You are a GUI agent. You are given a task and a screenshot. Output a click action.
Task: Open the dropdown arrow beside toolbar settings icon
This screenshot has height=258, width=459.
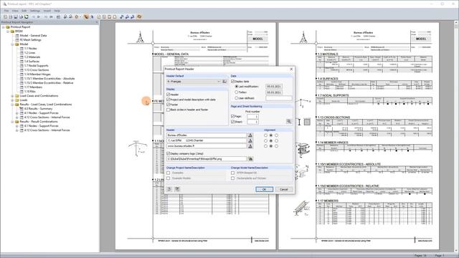click(80, 17)
